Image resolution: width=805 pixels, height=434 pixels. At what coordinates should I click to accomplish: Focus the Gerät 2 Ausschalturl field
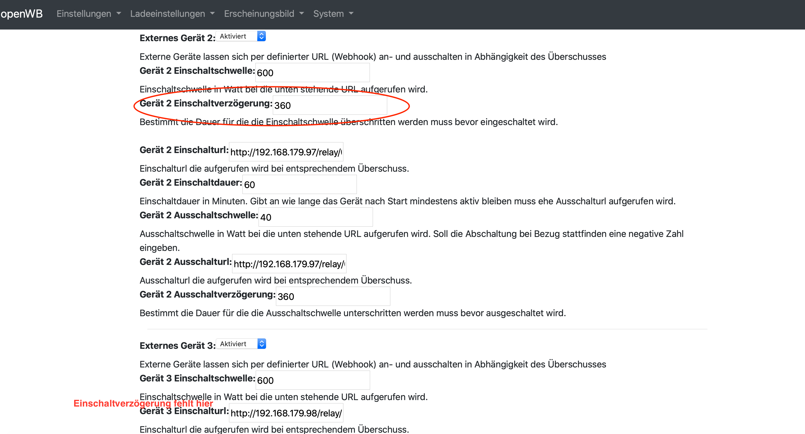[289, 264]
